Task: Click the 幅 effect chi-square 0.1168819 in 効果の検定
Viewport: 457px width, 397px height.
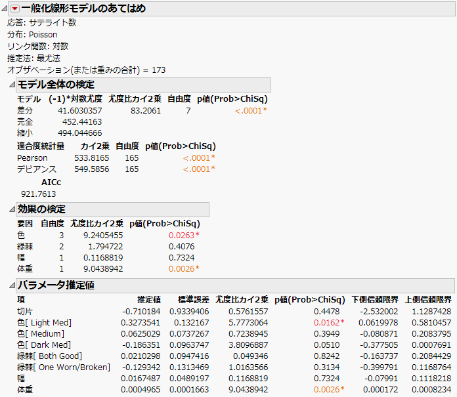Action: coord(103,257)
